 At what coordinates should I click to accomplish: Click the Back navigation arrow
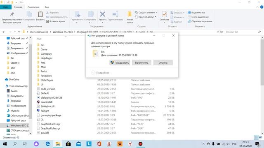[4, 32]
